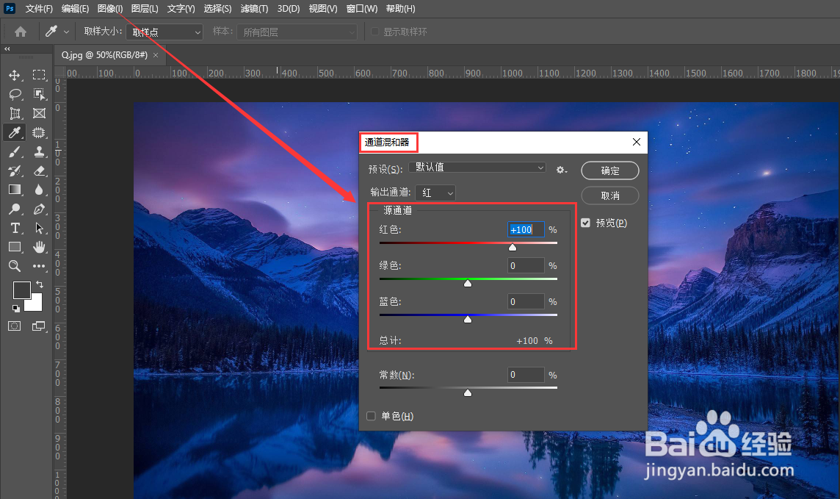
Task: Select the Crop tool
Action: (x=15, y=114)
